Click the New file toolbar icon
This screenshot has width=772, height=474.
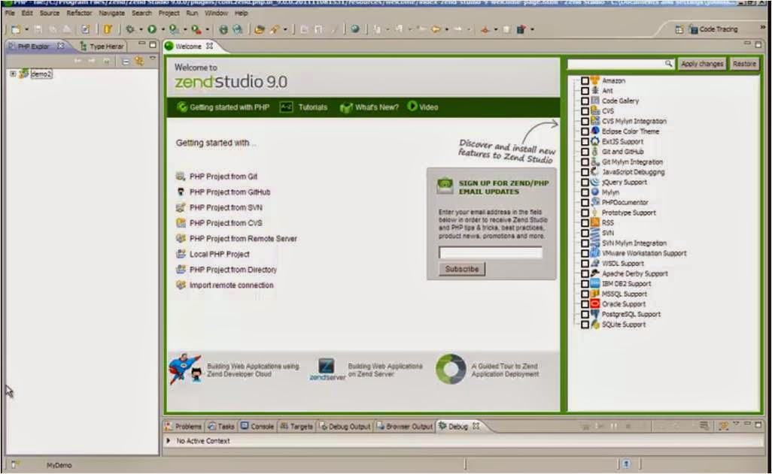pos(17,29)
